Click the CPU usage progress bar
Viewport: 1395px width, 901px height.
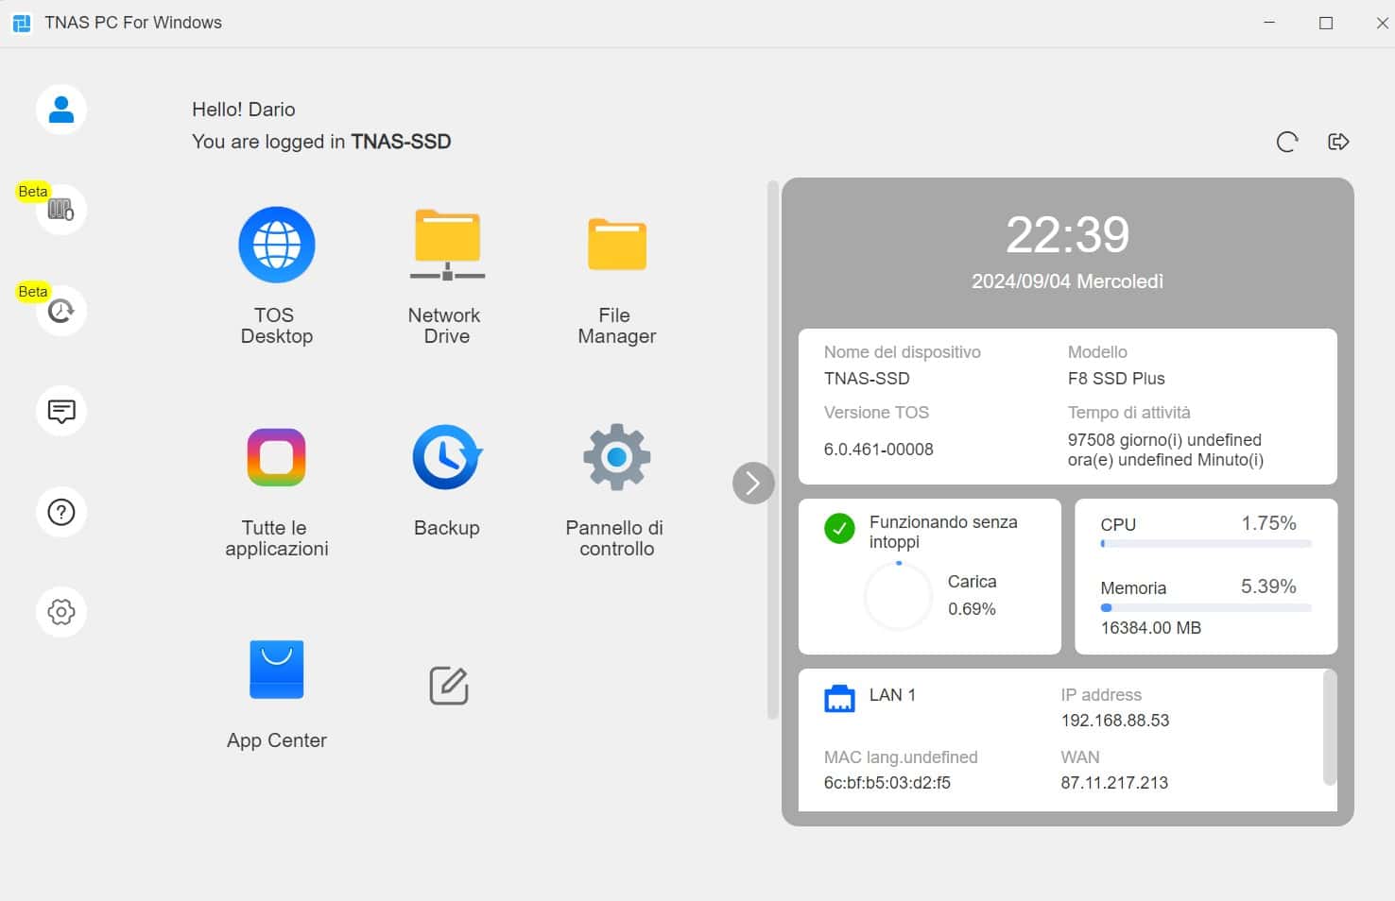[x=1206, y=544]
